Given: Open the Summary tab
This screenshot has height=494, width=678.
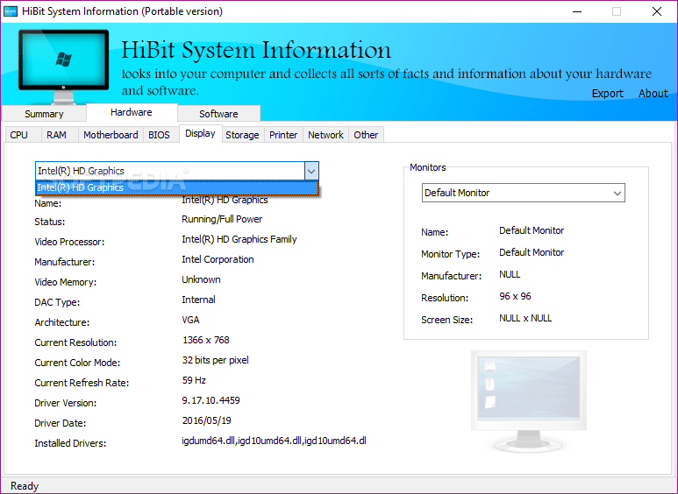Looking at the screenshot, I should (x=44, y=114).
